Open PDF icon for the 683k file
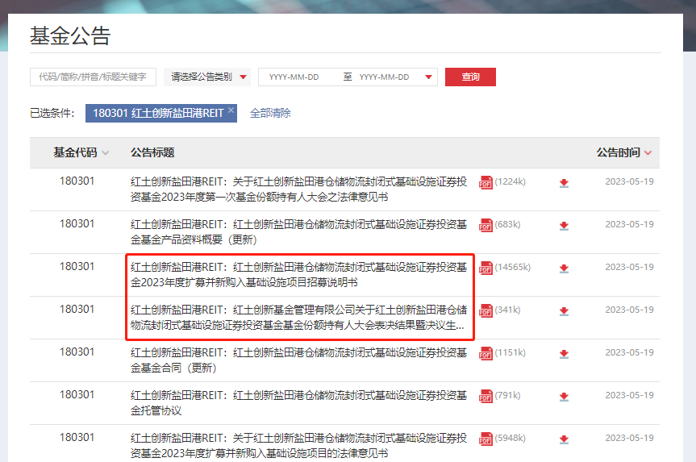 coord(486,225)
